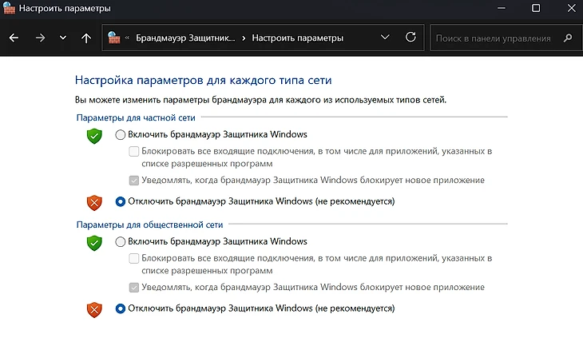The image size is (583, 338).
Task: Click the Forward navigation arrow
Action: [40, 38]
